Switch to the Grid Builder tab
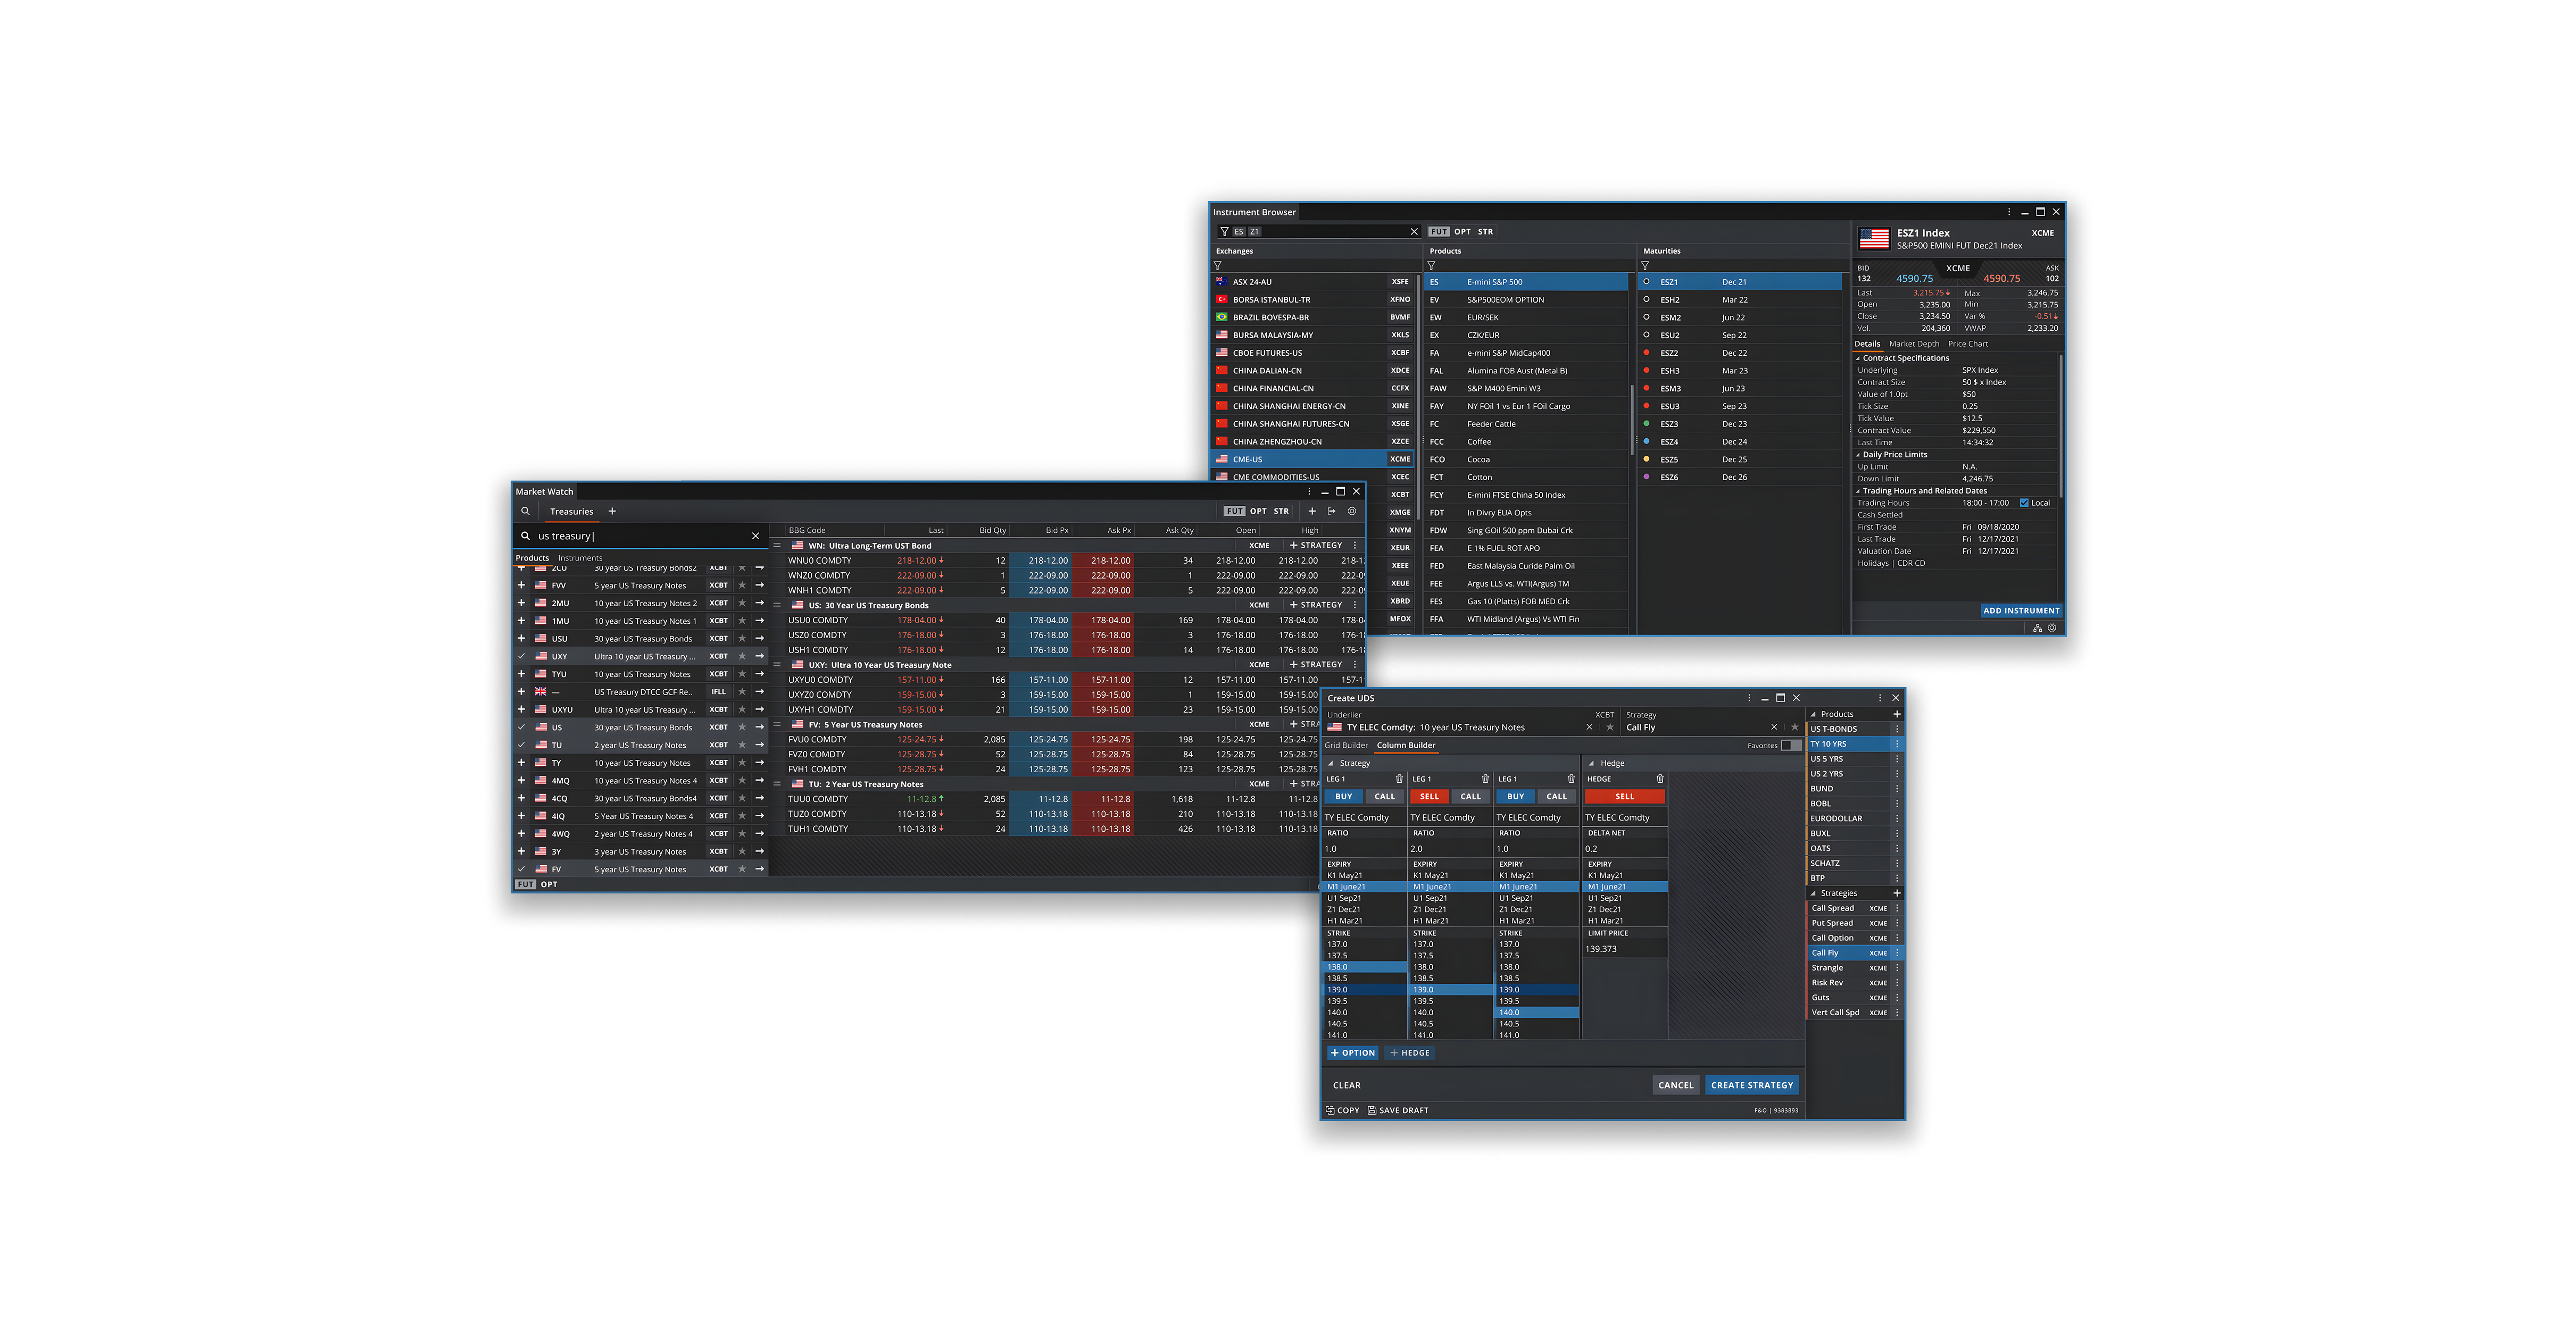This screenshot has width=2576, height=1321. click(1346, 746)
